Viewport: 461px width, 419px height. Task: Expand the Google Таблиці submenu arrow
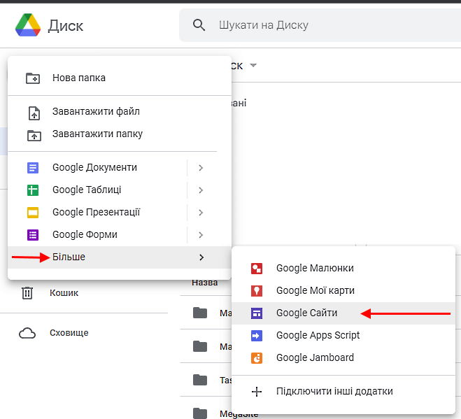point(201,190)
